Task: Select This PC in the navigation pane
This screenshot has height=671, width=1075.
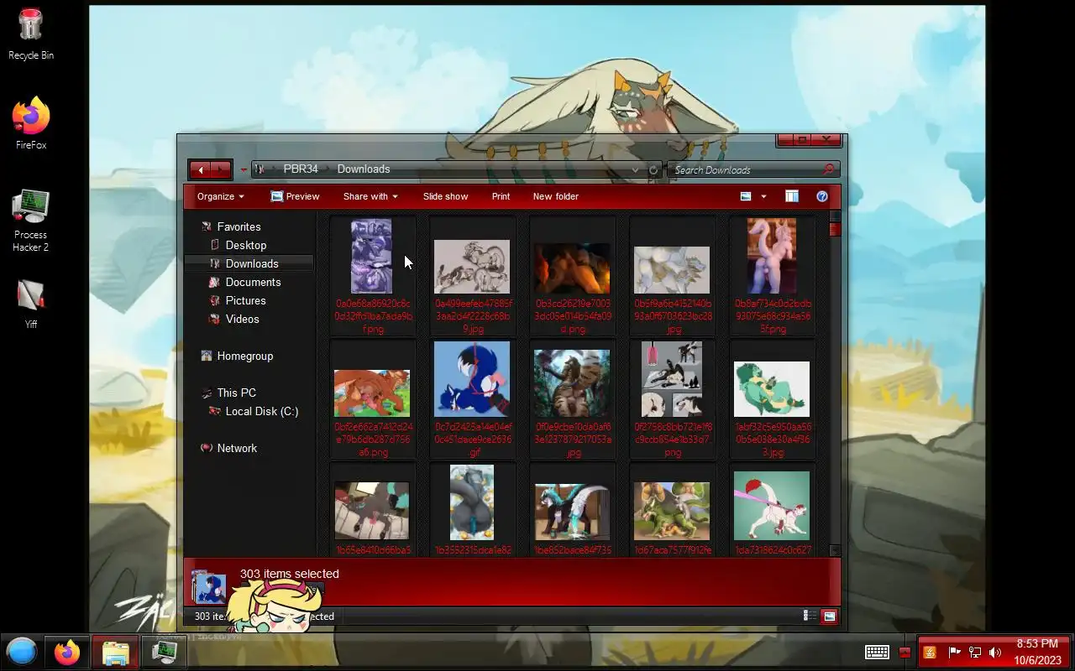Action: [x=236, y=393]
